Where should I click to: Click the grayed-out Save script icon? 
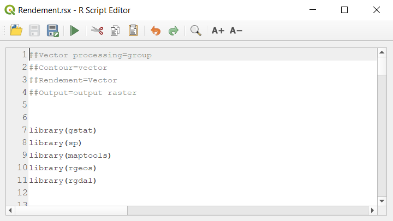pos(34,31)
